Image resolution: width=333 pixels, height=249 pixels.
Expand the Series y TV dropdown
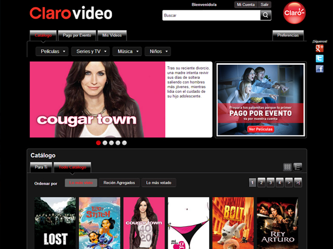(x=91, y=51)
